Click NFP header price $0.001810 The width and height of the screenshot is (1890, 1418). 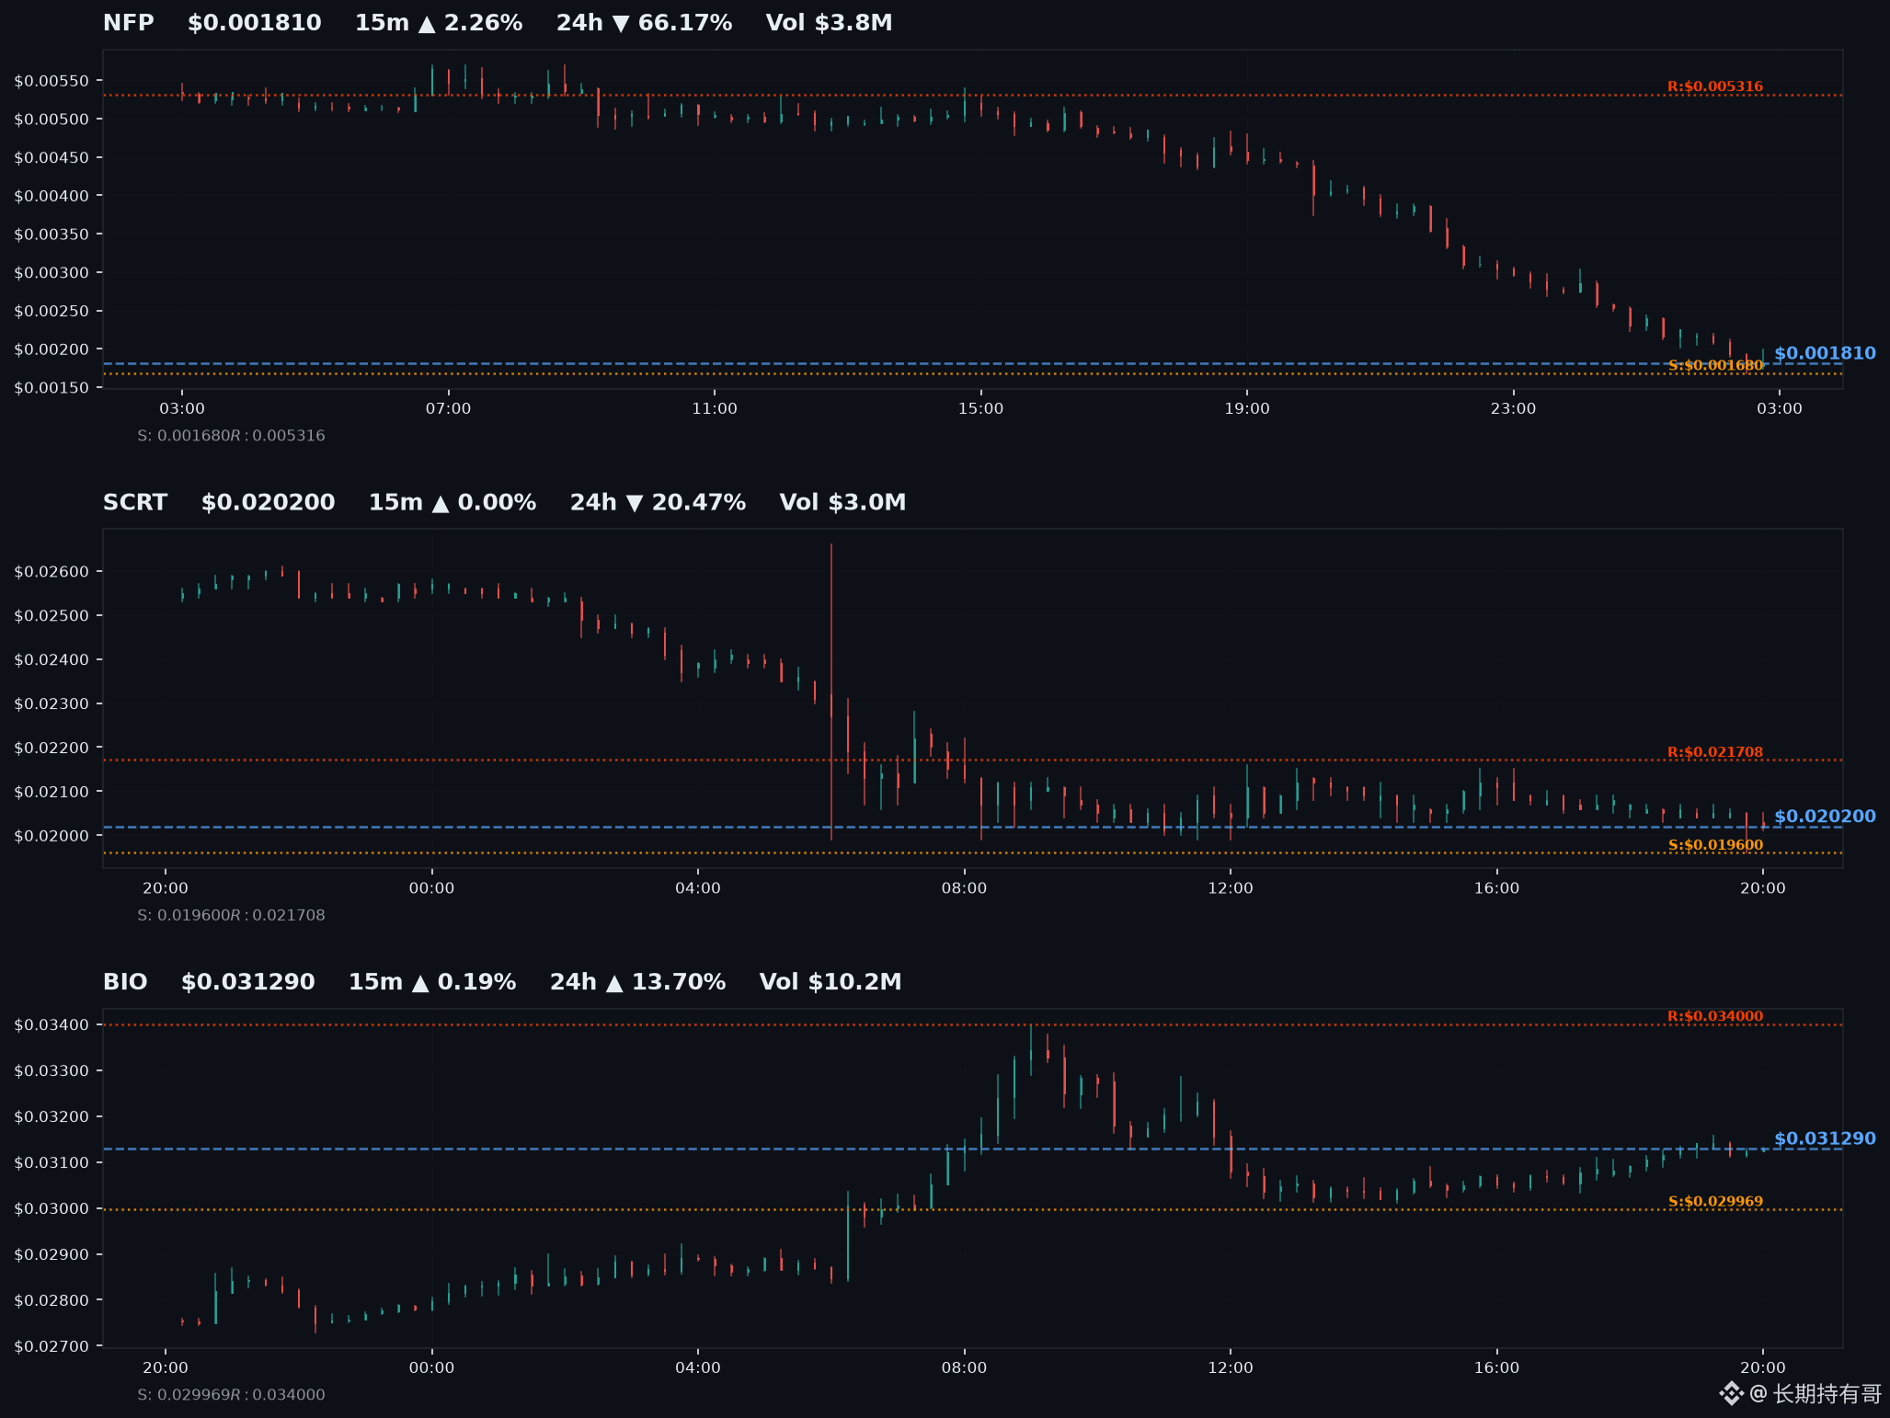pos(255,23)
